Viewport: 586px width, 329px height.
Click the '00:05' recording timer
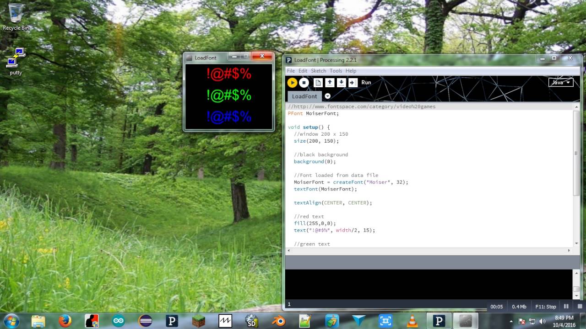click(497, 307)
